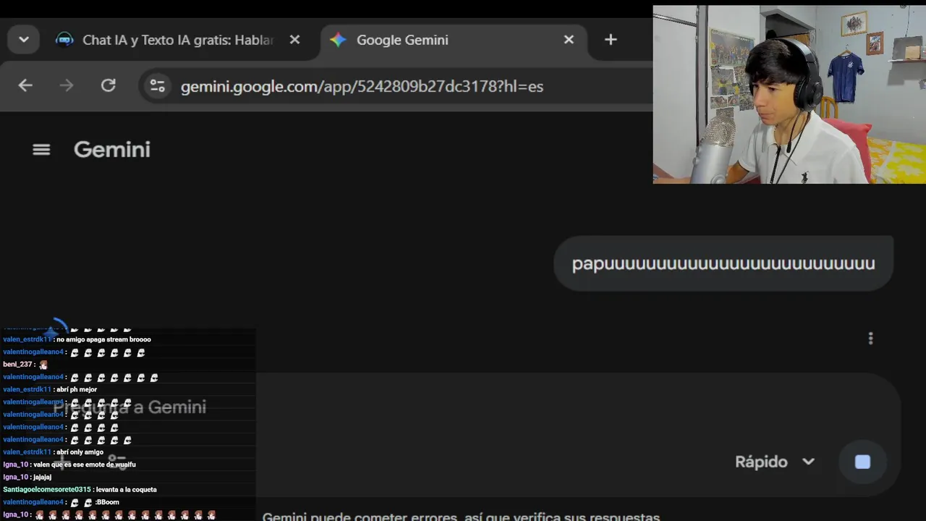Close the Google Gemini tab
Image resolution: width=926 pixels, height=521 pixels.
pos(569,40)
